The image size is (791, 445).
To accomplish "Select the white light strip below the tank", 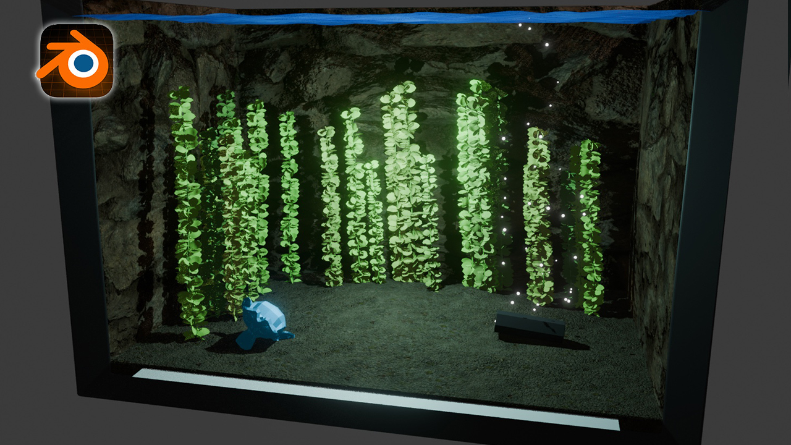I will click(x=371, y=396).
